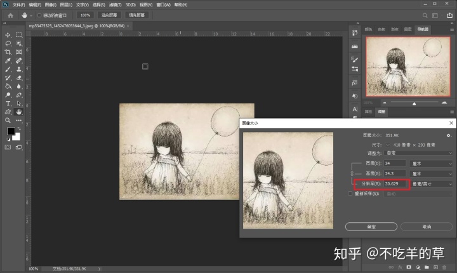Toggle Quick Mask mode
457x273 pixels.
coord(8,147)
